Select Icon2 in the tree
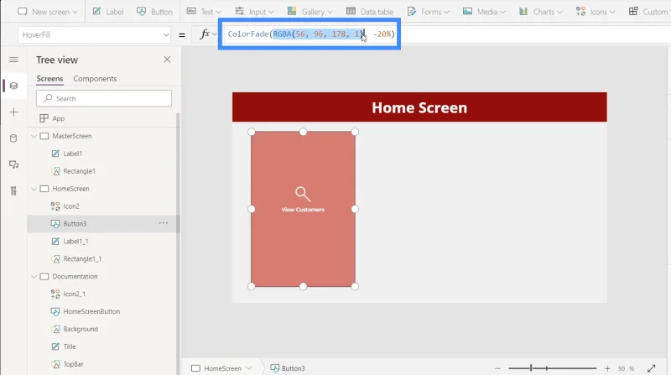The image size is (671, 375). (71, 206)
